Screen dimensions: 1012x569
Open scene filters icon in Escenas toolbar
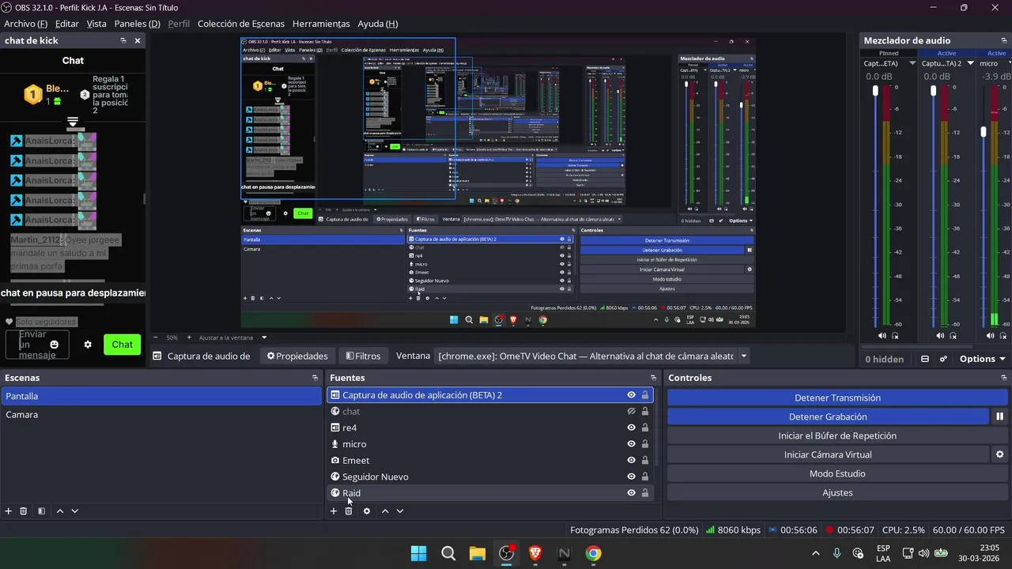point(41,511)
